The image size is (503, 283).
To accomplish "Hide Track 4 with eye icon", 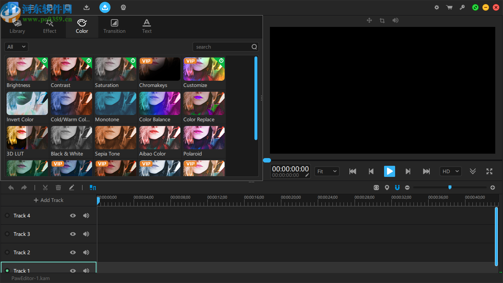I will tap(73, 216).
